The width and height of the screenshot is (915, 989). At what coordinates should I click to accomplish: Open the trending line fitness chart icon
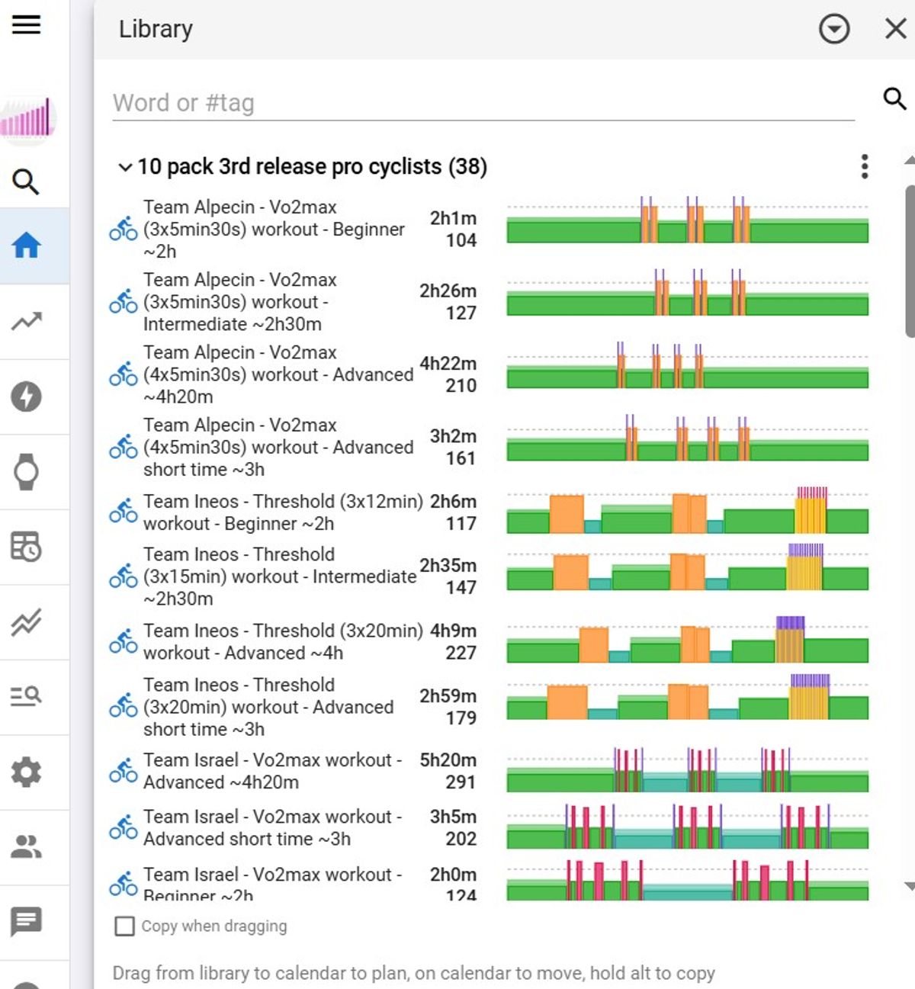(26, 321)
